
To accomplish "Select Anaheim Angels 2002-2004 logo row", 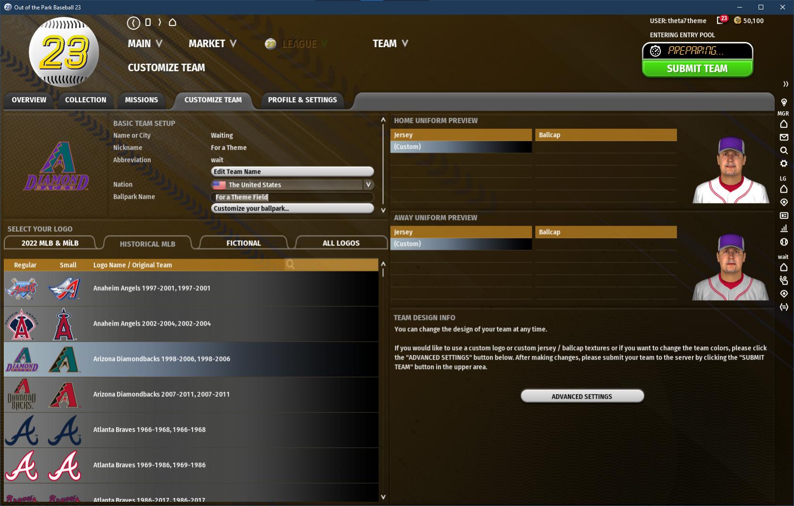I will pyautogui.click(x=191, y=324).
